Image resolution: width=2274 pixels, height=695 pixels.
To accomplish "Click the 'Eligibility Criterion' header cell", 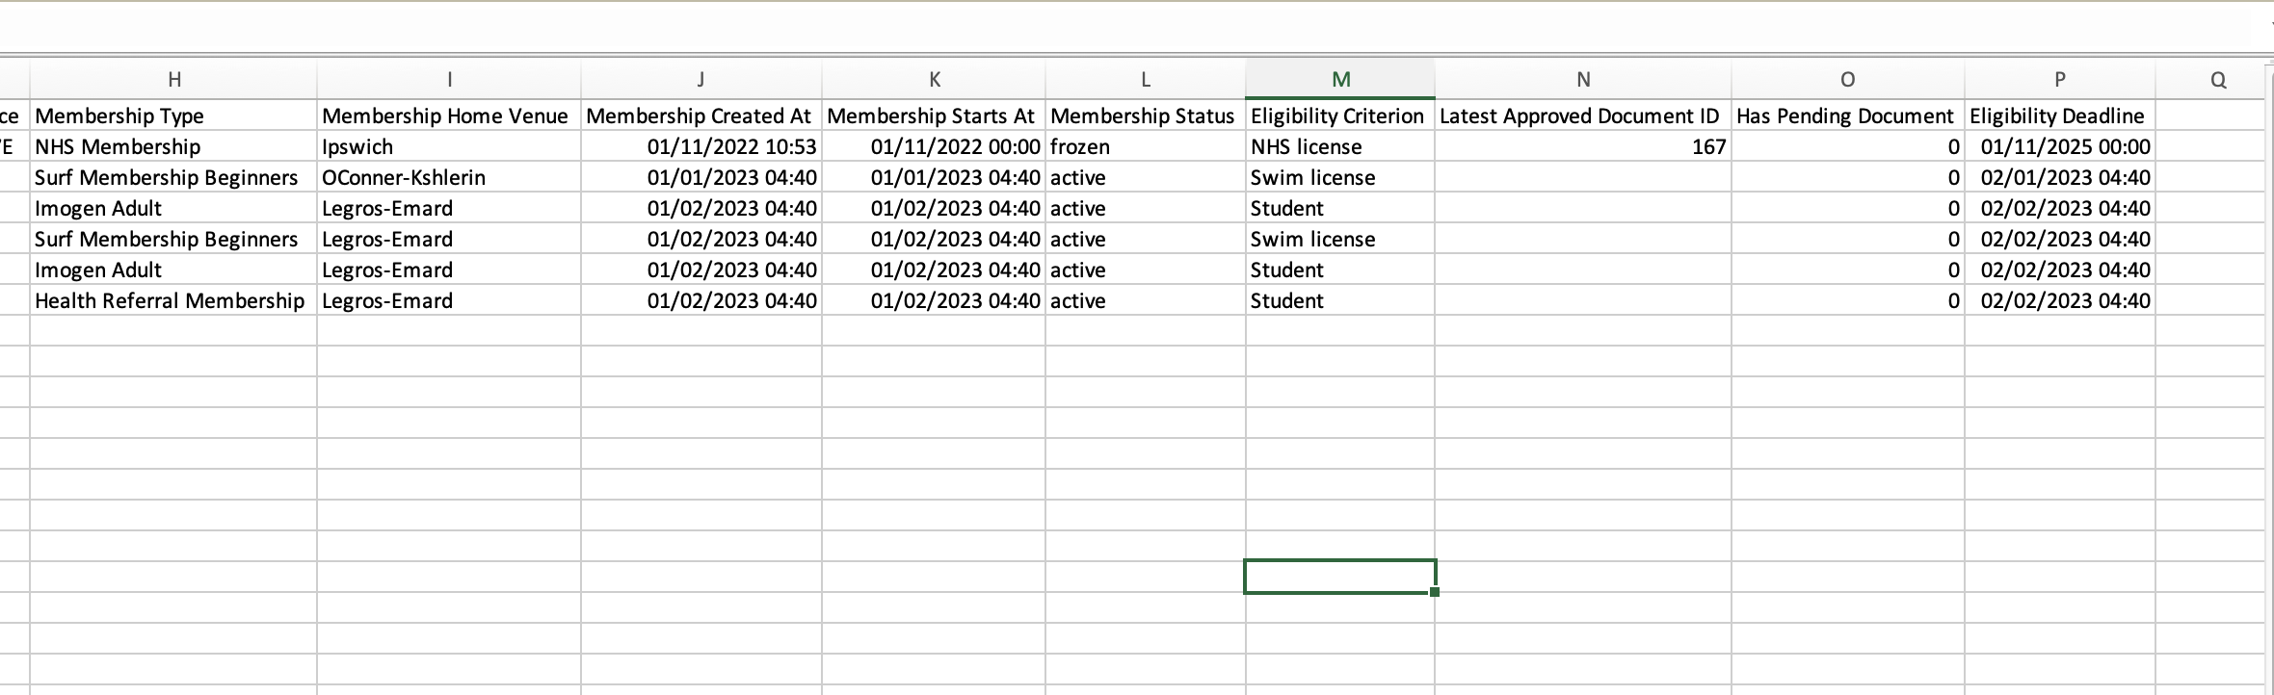I will [1340, 116].
